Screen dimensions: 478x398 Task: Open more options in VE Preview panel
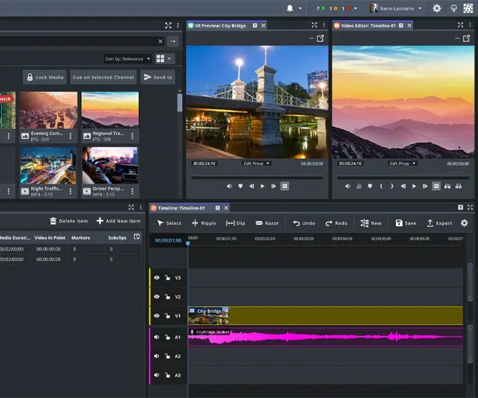(x=311, y=39)
